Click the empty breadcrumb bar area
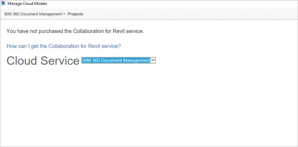This screenshot has height=147, width=298. point(191,14)
